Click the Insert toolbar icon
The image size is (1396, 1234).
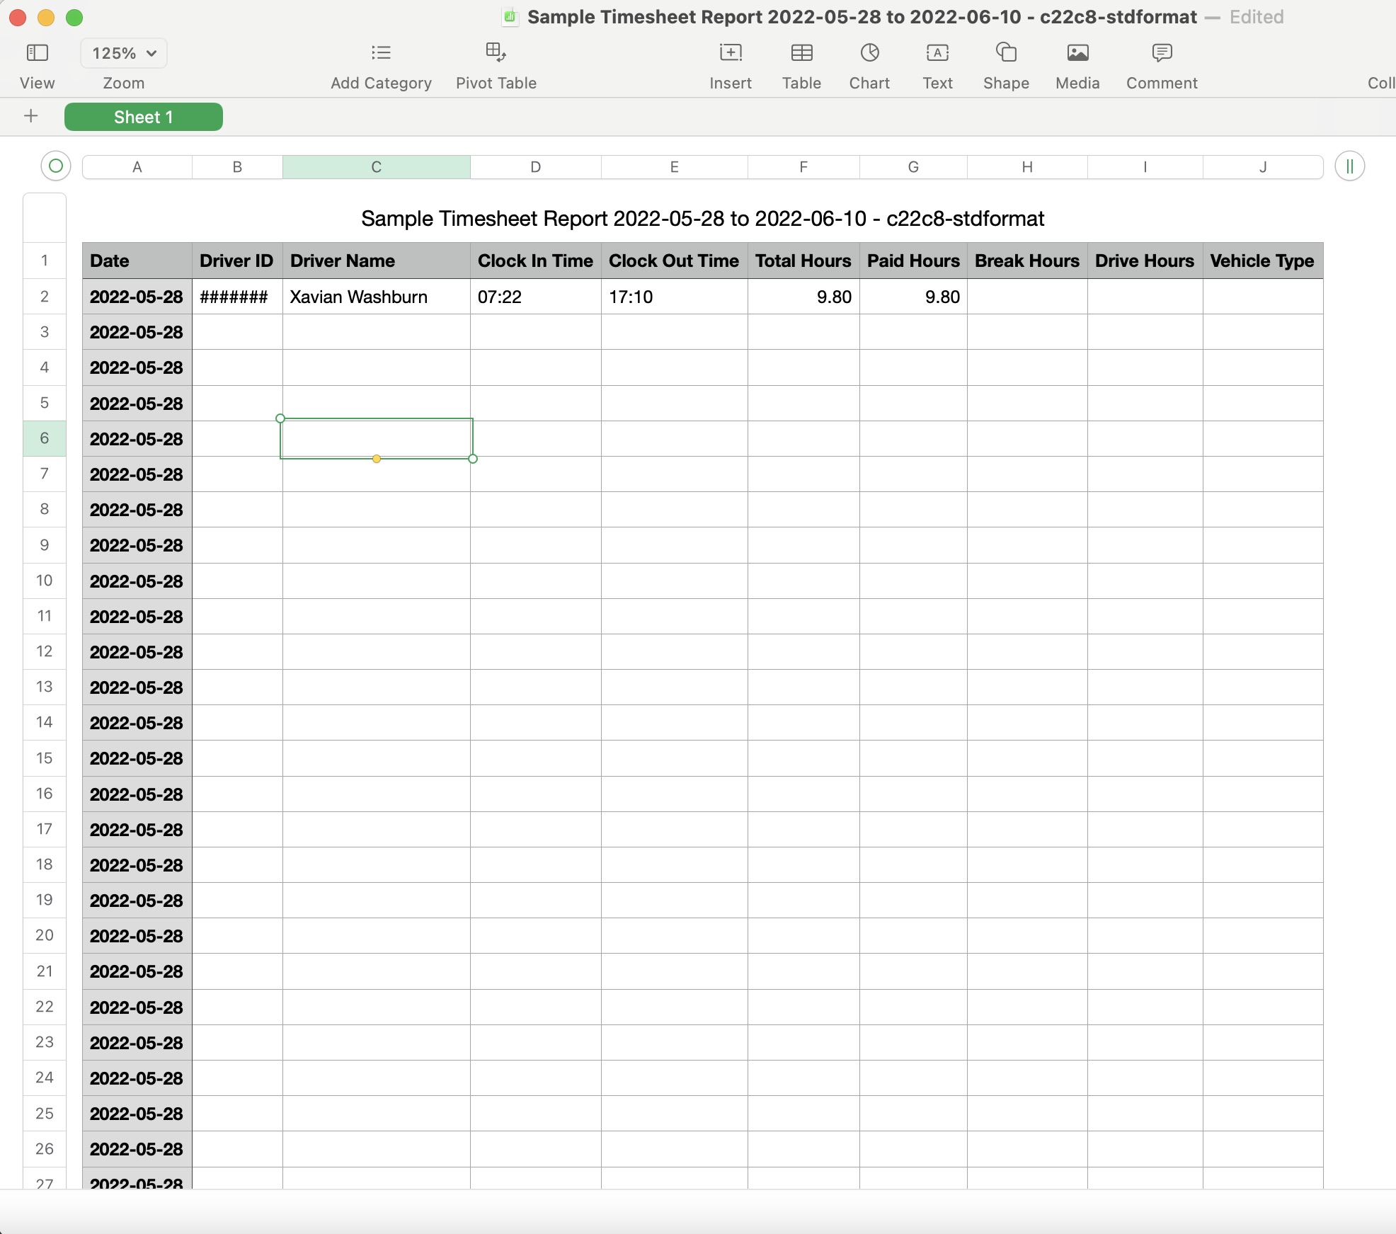click(x=730, y=53)
